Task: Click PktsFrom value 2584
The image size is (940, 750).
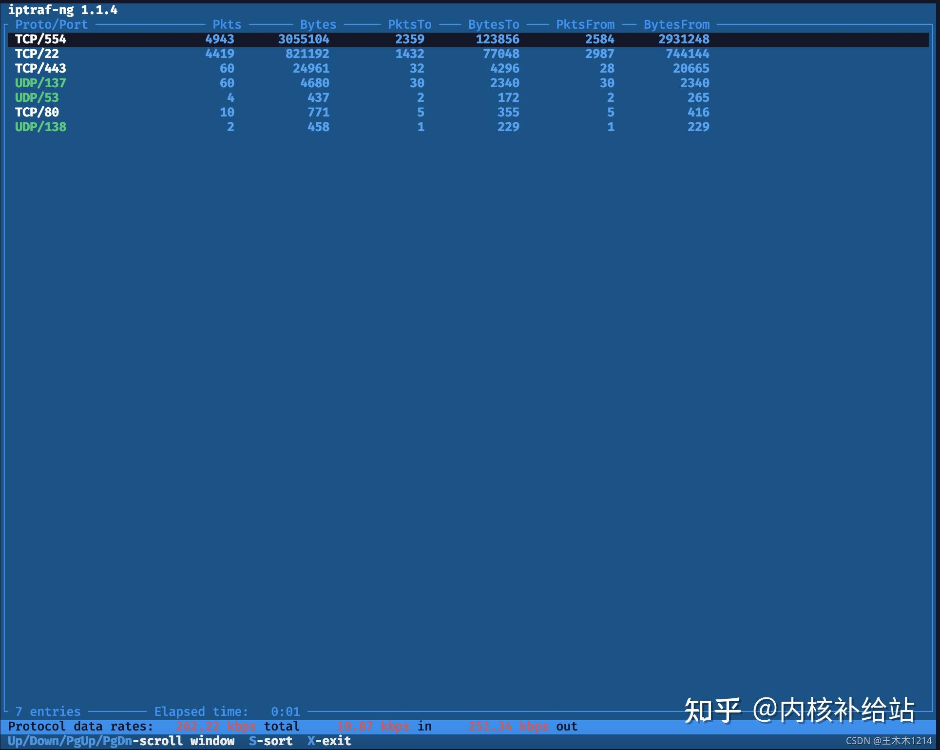Action: pos(600,39)
